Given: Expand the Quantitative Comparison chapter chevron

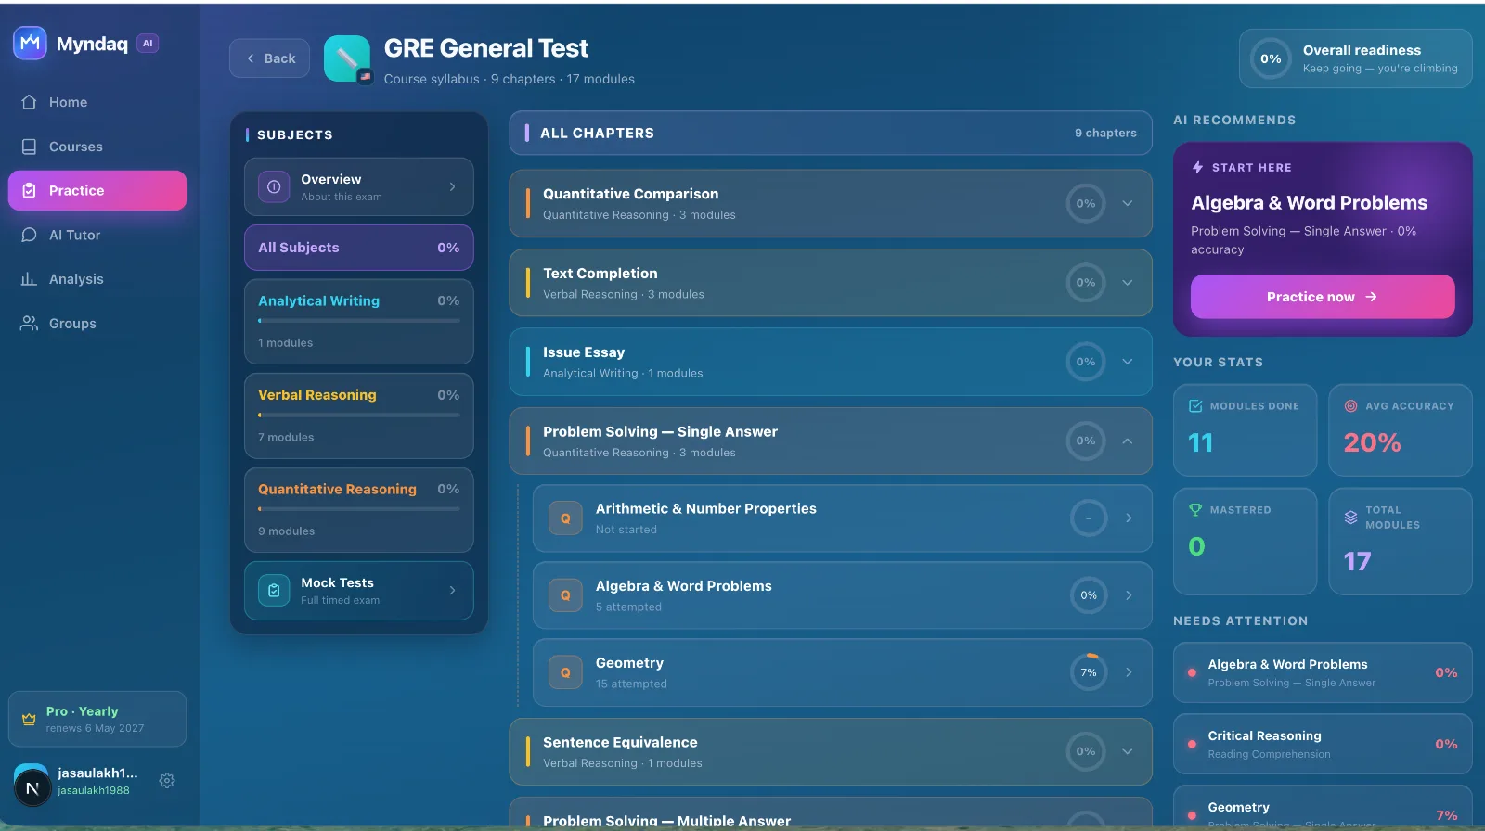Looking at the screenshot, I should coord(1128,203).
